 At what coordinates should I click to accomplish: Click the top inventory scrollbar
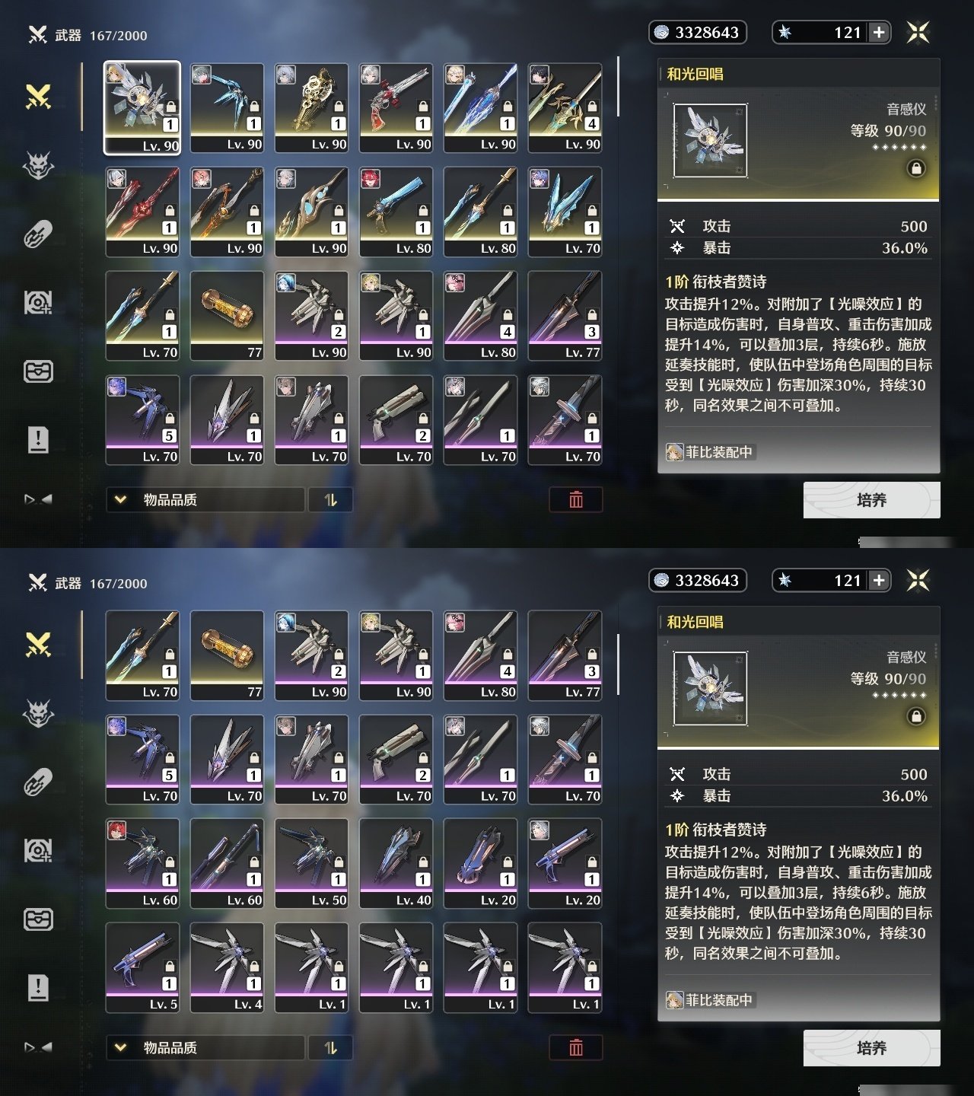pyautogui.click(x=618, y=86)
